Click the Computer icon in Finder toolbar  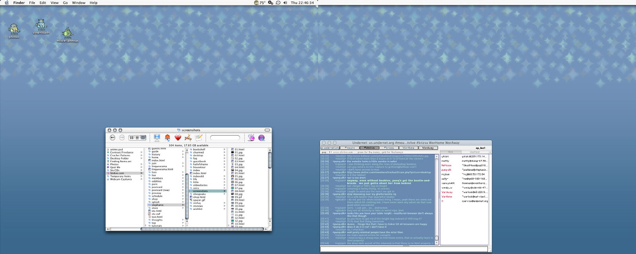(x=157, y=138)
